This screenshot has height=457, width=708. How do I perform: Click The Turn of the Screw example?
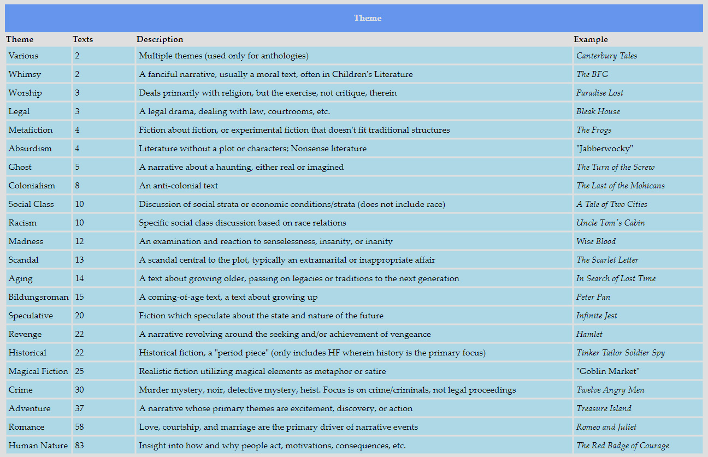[615, 167]
